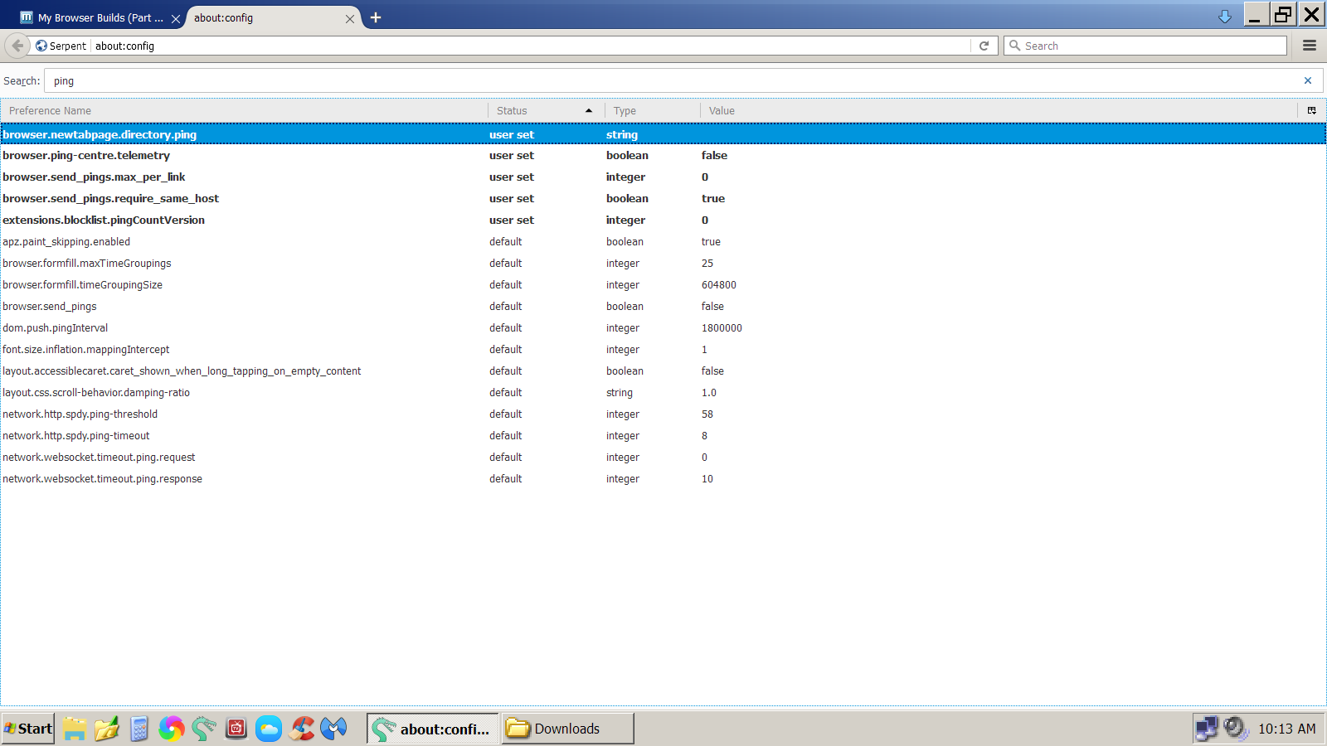Click the volume tray icon
The height and width of the screenshot is (746, 1327).
[x=1236, y=729]
